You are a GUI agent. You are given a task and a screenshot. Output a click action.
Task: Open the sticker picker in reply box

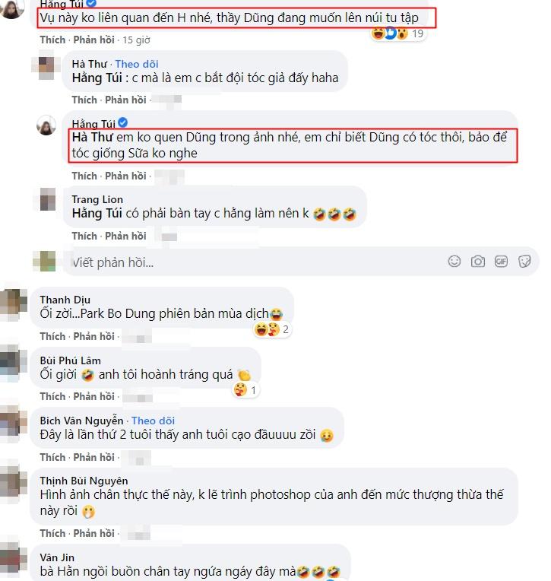[524, 262]
